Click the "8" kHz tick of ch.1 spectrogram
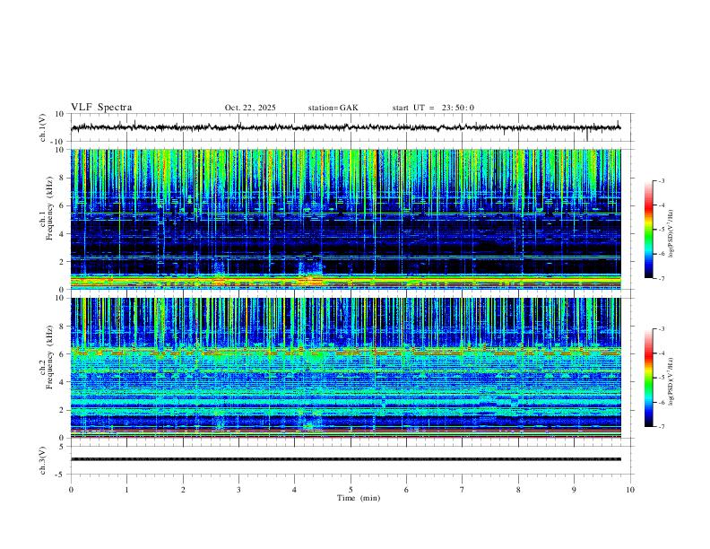This screenshot has width=710, height=549. pyautogui.click(x=63, y=178)
